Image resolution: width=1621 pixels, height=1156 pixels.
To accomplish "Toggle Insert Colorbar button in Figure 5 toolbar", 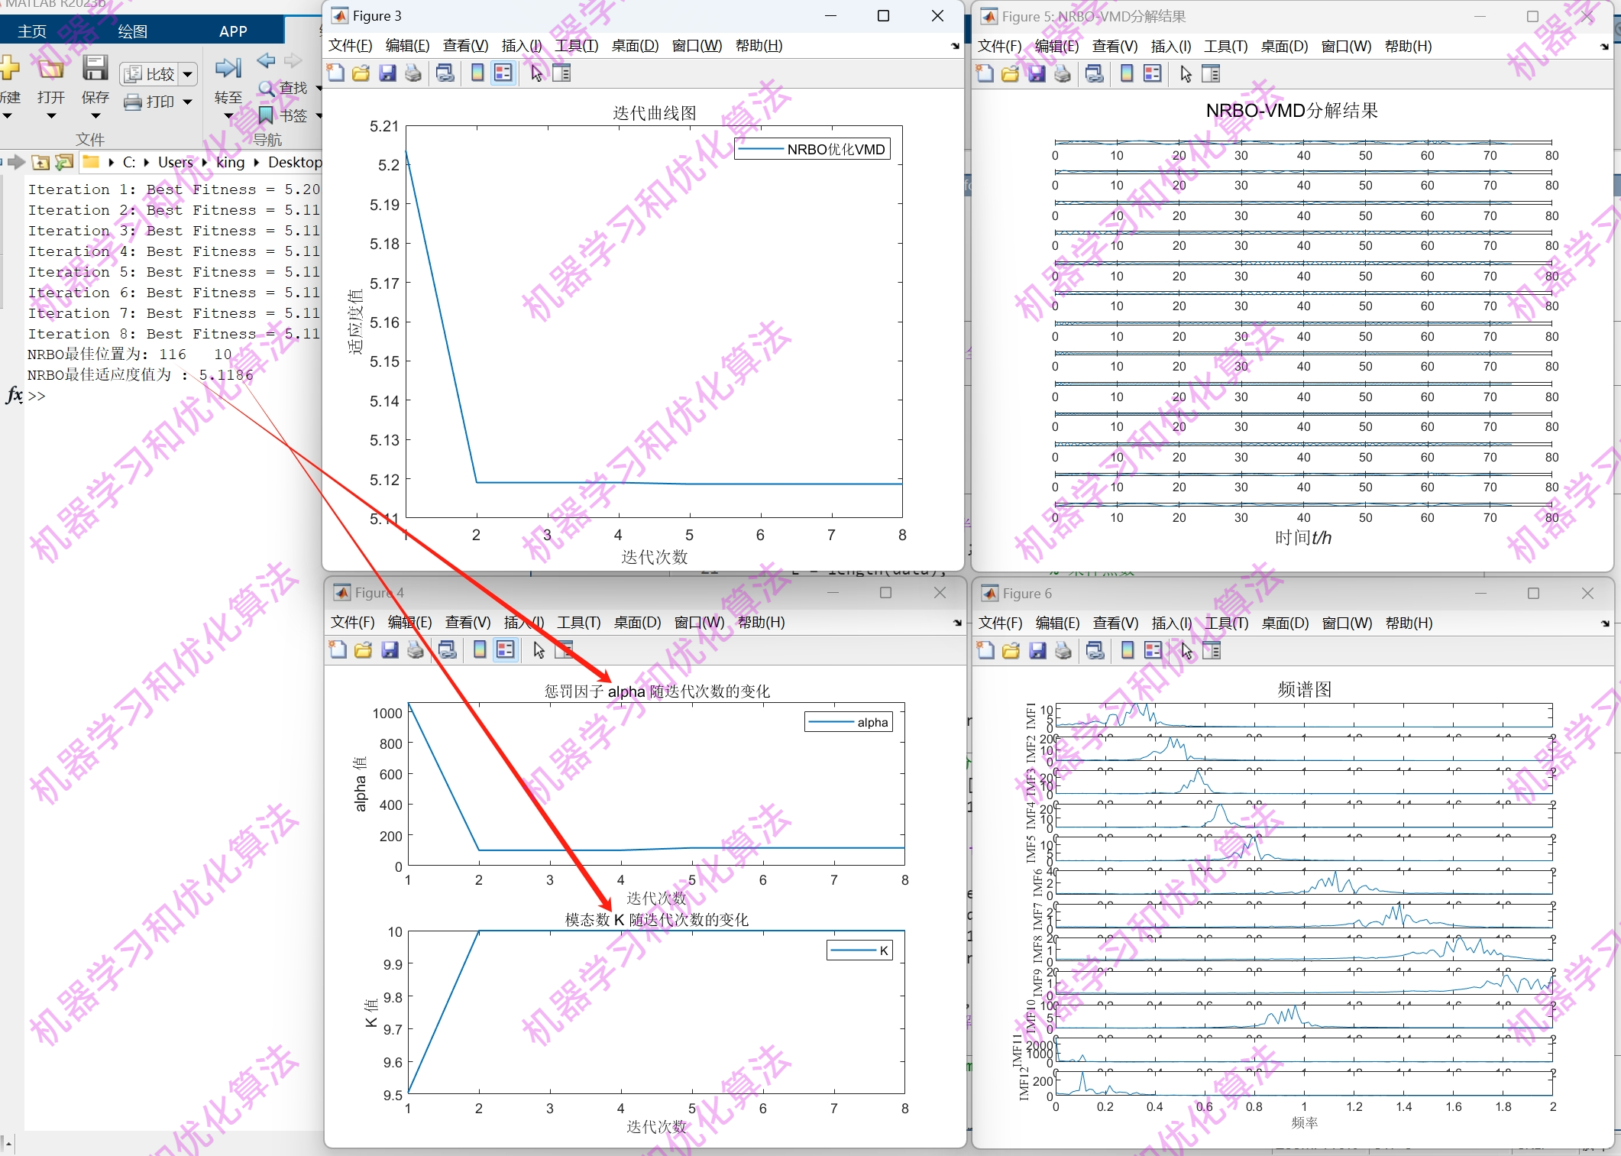I will pyautogui.click(x=1126, y=74).
